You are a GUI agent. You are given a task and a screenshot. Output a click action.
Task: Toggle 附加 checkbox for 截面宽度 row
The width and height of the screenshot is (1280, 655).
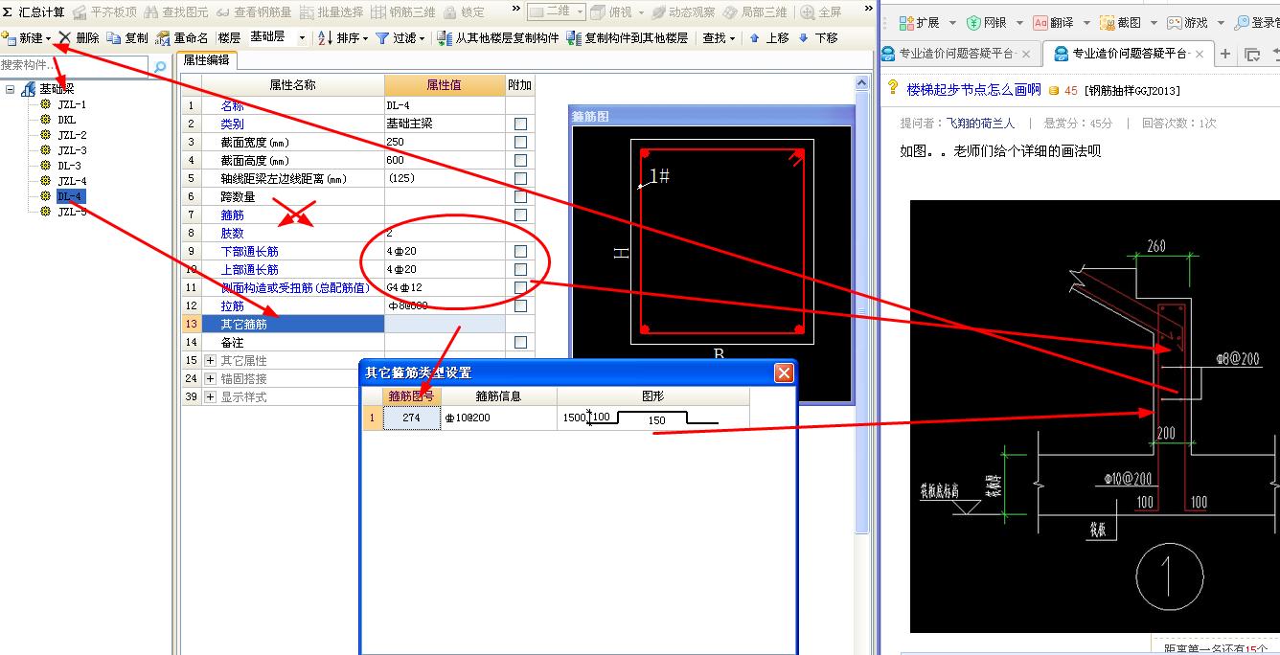pyautogui.click(x=520, y=142)
